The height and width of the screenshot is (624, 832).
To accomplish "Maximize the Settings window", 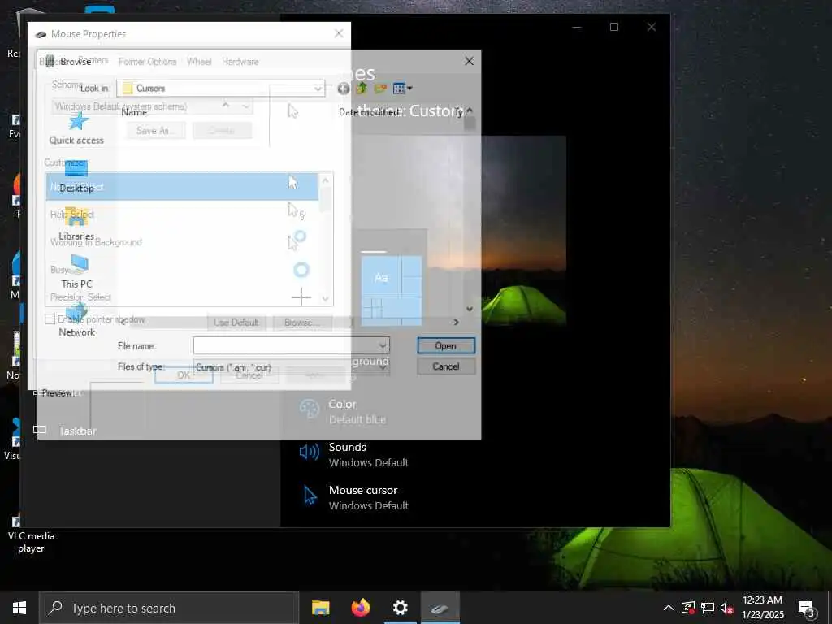I will coord(614,27).
